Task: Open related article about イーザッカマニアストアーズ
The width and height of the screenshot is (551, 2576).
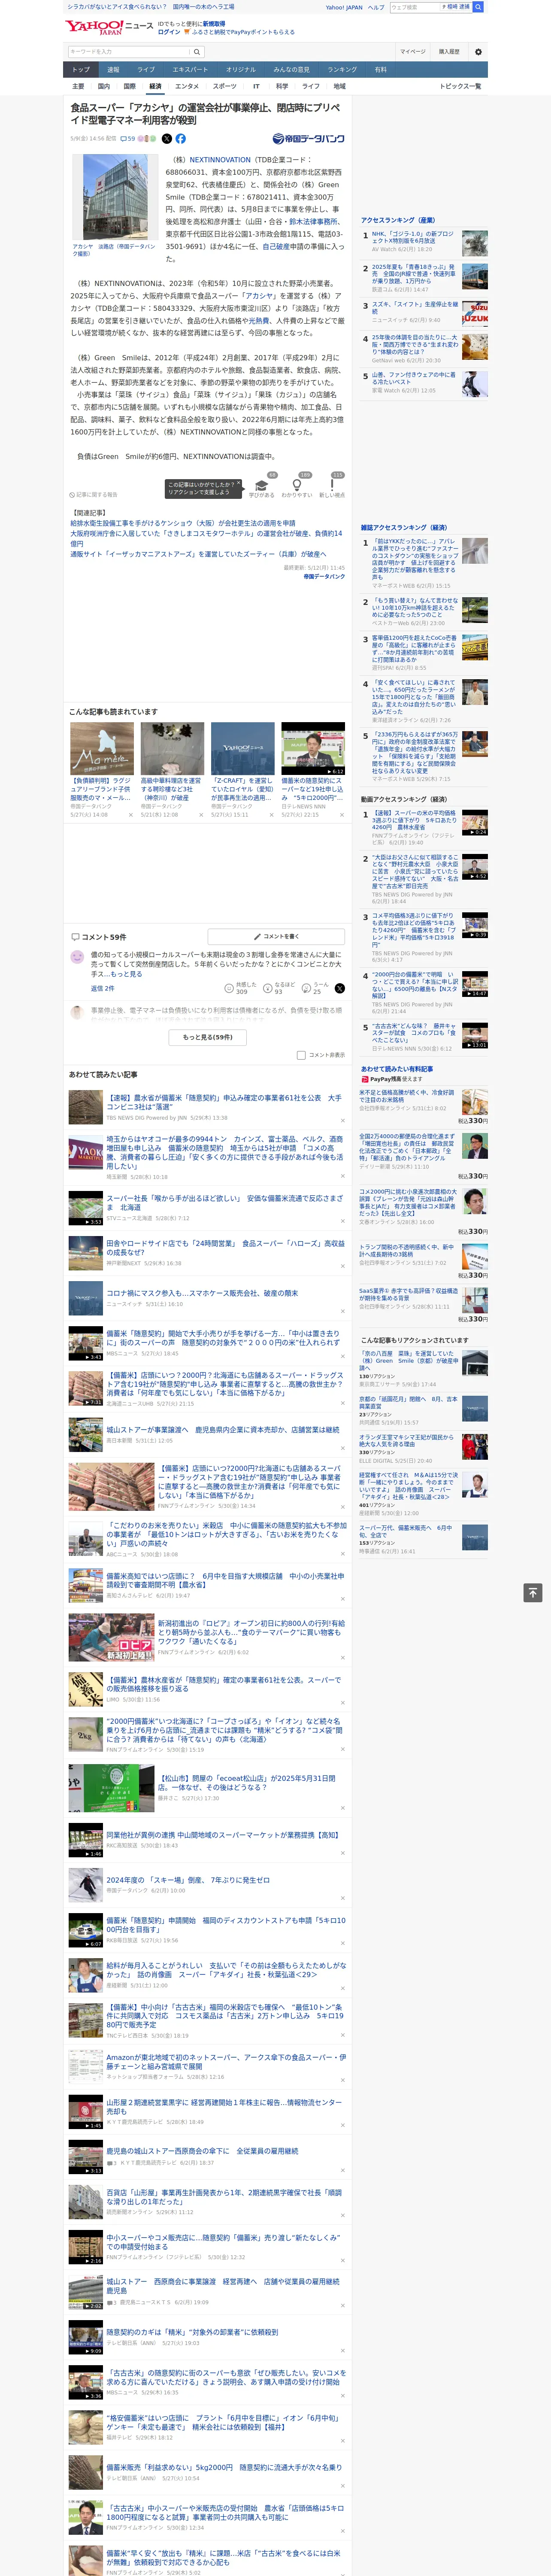Action: coord(198,554)
